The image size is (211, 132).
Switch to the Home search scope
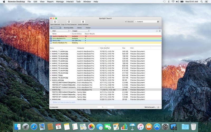tap(79, 28)
